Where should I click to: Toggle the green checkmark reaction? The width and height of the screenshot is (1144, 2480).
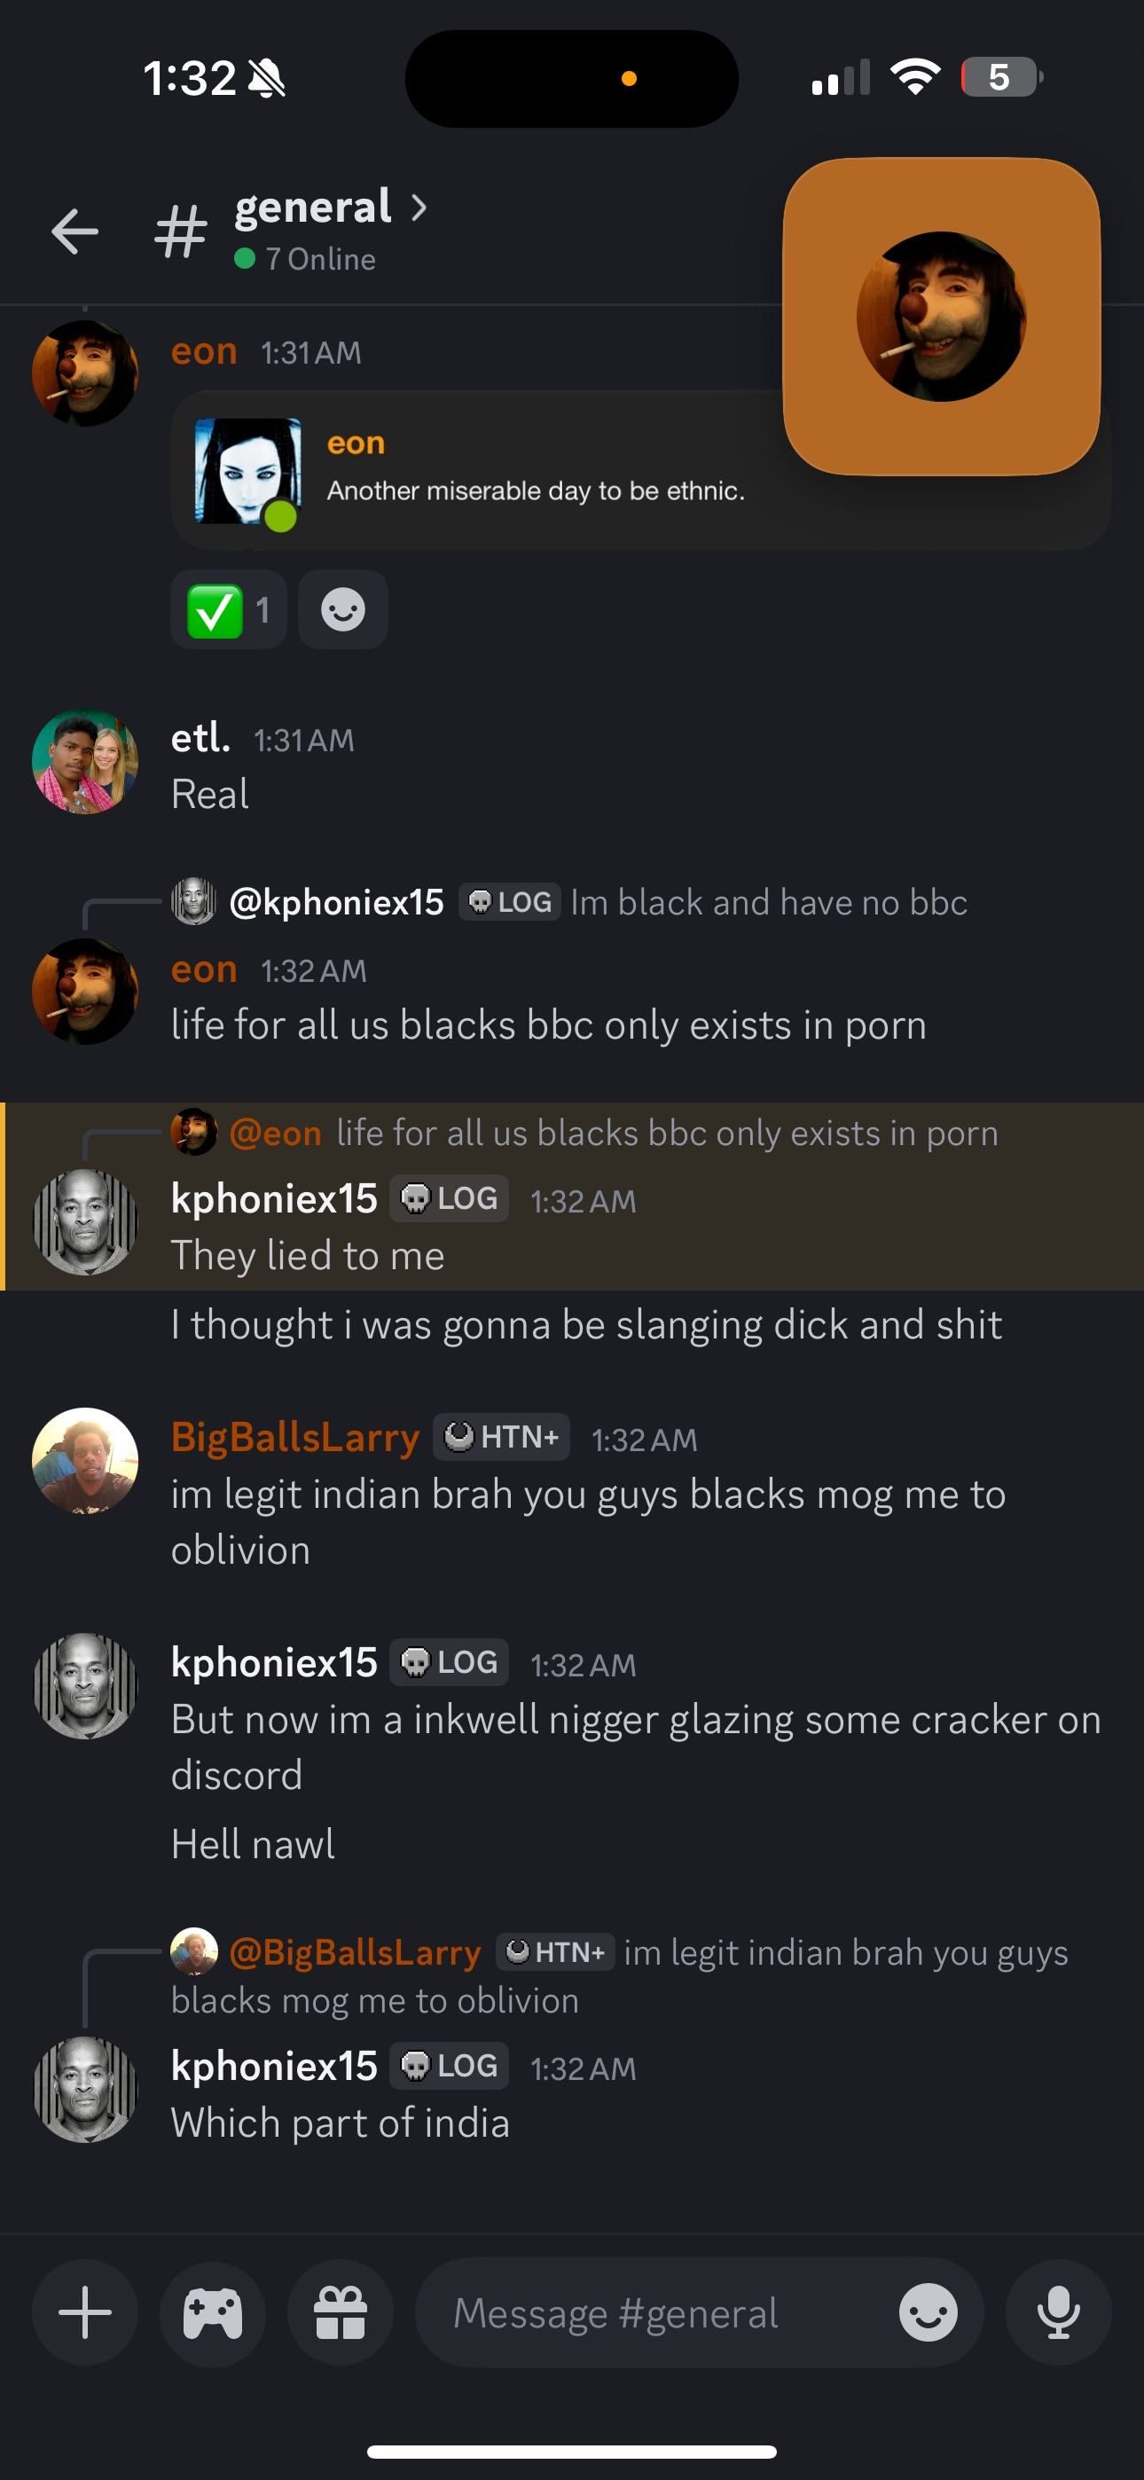[228, 609]
